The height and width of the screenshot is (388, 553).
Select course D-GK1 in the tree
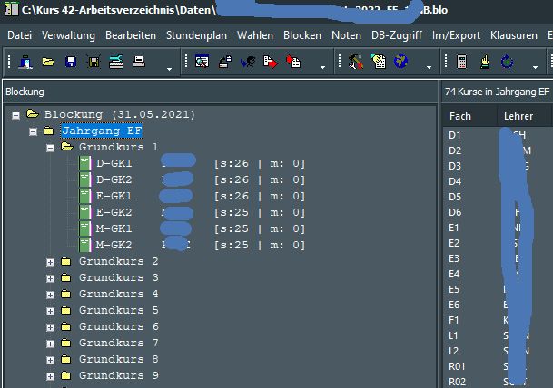pyautogui.click(x=114, y=163)
